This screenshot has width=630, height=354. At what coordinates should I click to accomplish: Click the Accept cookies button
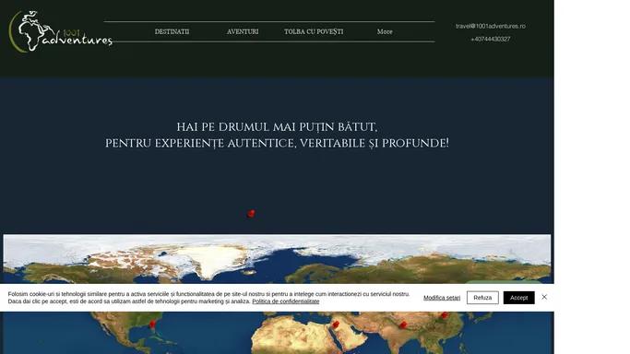518,298
